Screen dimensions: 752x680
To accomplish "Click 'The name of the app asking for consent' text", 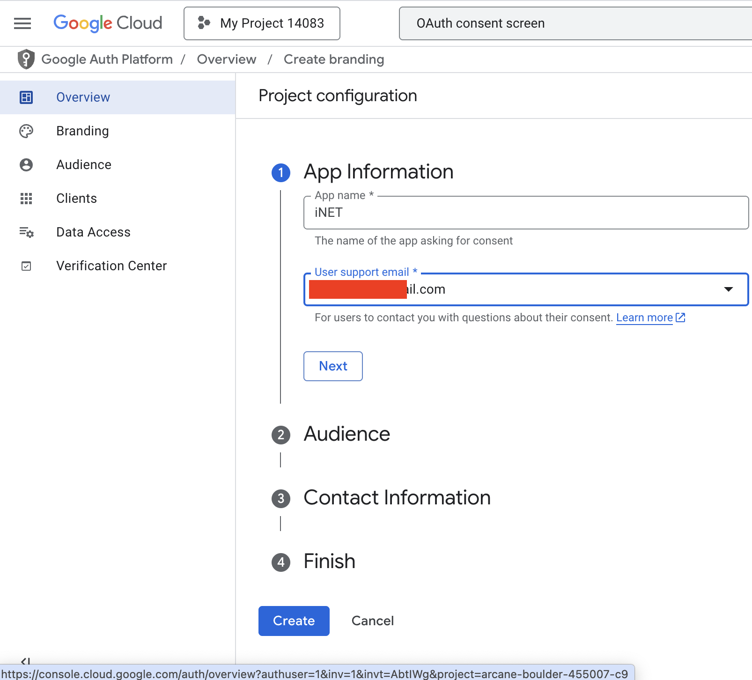I will [413, 241].
